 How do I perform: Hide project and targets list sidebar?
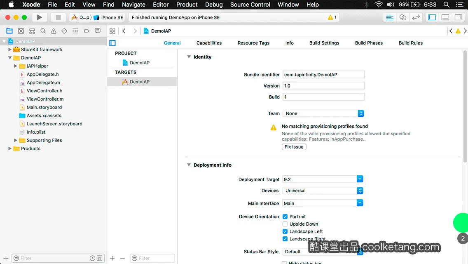tap(112, 43)
